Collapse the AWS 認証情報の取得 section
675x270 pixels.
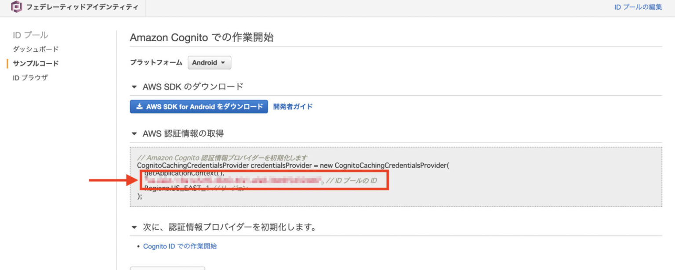134,133
